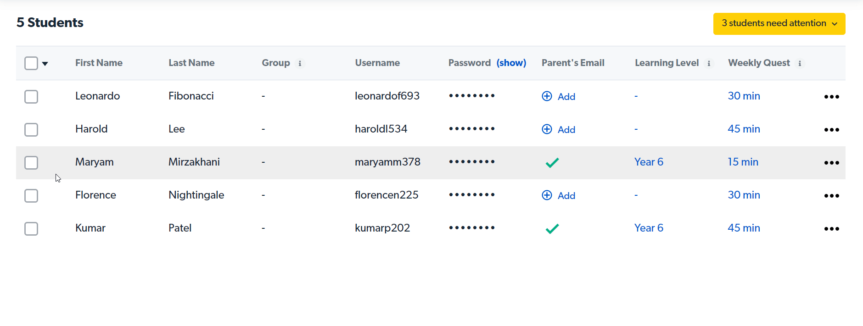
Task: Open Maryam's 15 min weekly quest
Action: tap(743, 162)
